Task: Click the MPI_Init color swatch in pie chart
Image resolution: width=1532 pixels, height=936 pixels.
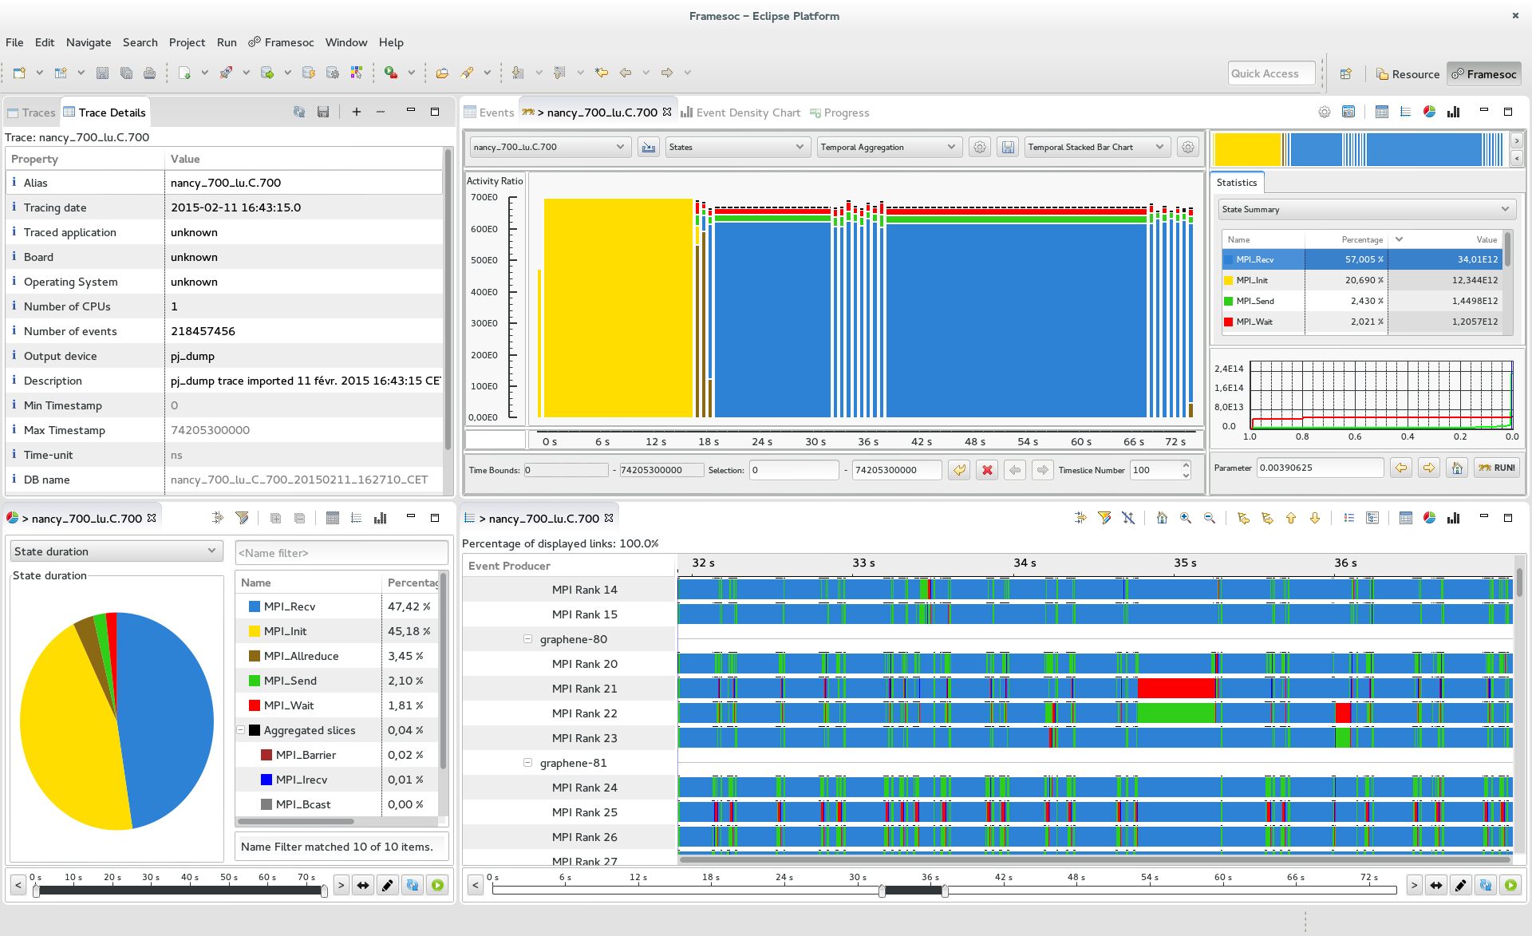Action: 254,632
